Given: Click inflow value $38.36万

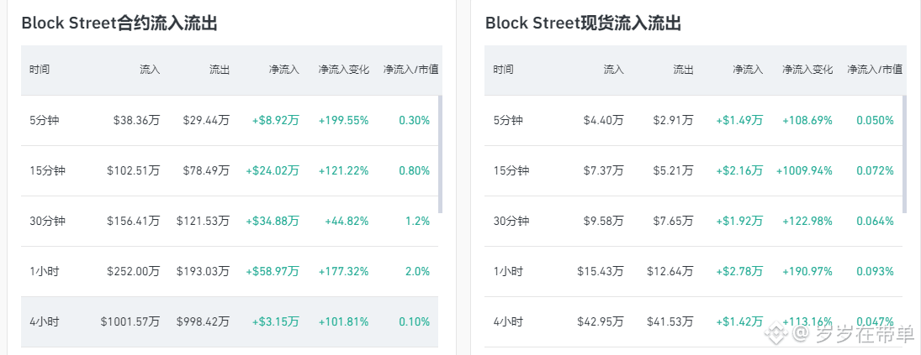Looking at the screenshot, I should (137, 121).
